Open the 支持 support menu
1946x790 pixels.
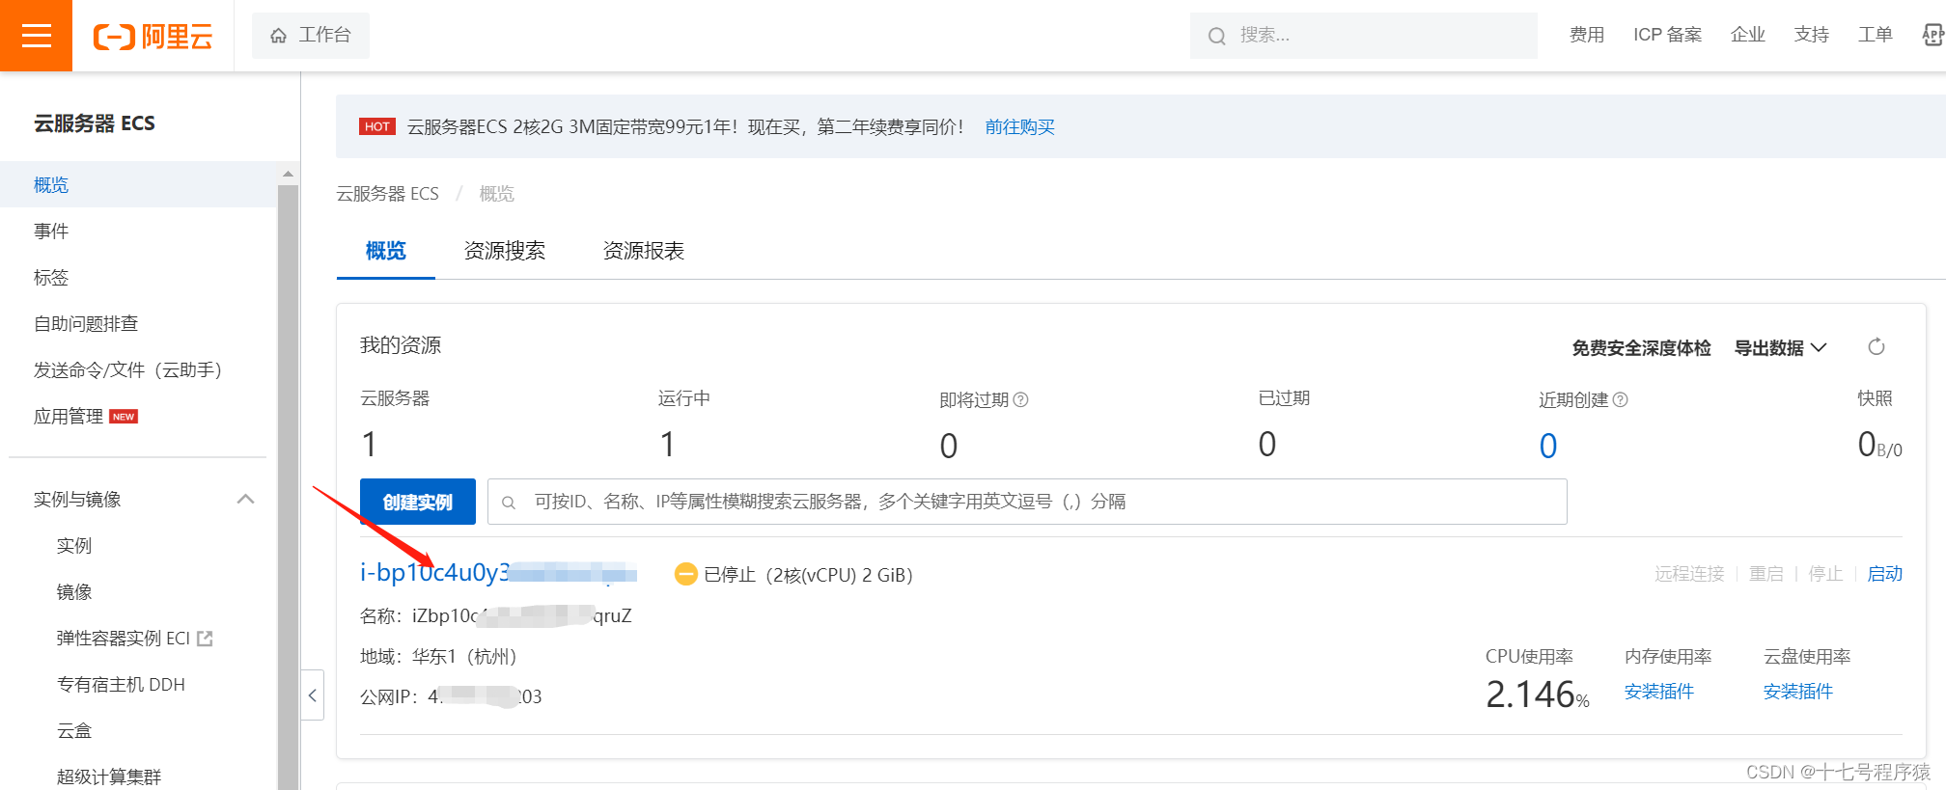coord(1811,35)
